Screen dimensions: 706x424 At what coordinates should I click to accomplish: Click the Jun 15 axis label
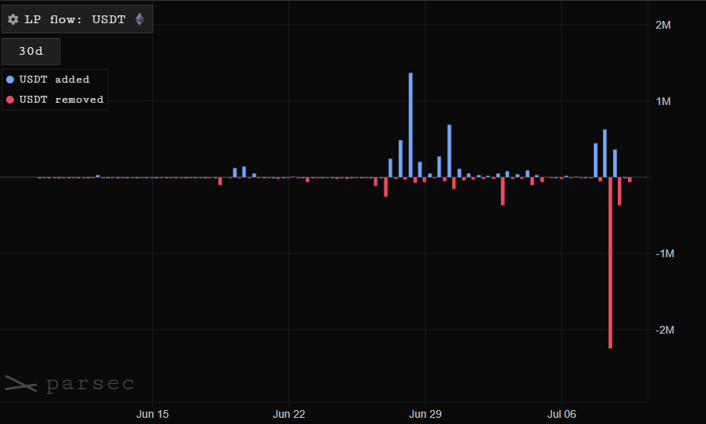click(x=152, y=414)
